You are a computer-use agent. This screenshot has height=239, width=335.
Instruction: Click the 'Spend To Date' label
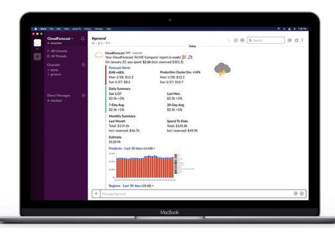(177, 121)
